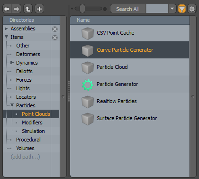Remove the Items directory path
This screenshot has width=199, height=179.
pyautogui.click(x=55, y=38)
